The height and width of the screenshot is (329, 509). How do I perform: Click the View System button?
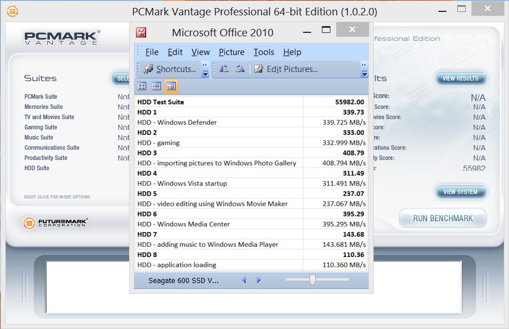[461, 192]
